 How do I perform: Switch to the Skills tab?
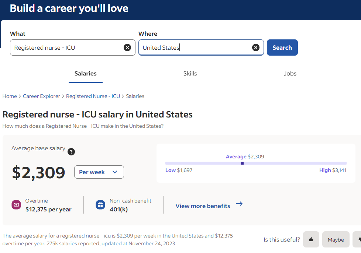190,74
